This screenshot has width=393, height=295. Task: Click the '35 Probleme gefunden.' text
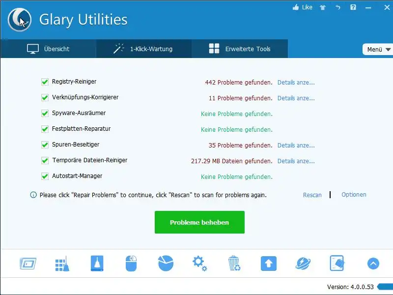point(241,146)
